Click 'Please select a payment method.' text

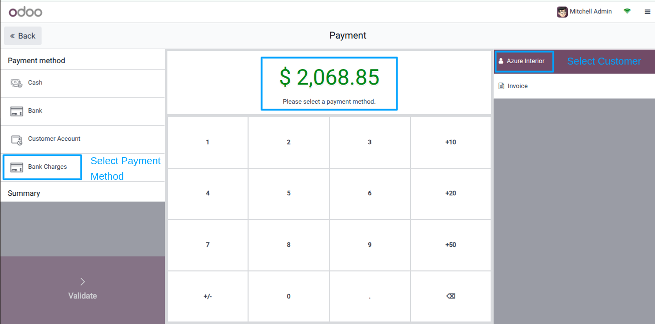pyautogui.click(x=329, y=102)
